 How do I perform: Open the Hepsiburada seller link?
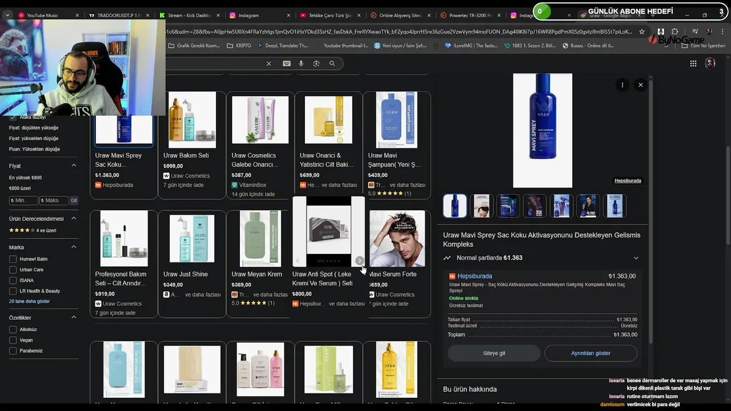tap(475, 276)
